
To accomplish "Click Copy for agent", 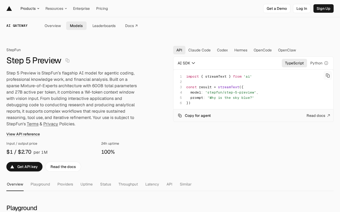I will tap(194, 116).
